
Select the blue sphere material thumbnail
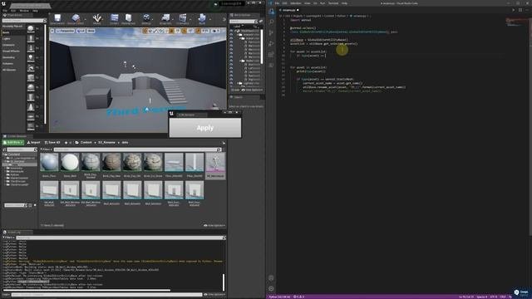coord(49,162)
